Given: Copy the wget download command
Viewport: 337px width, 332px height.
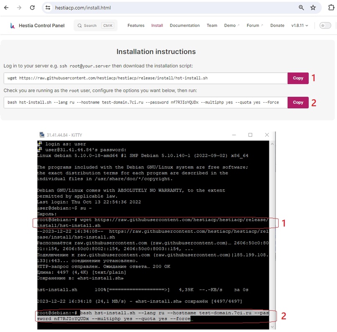Looking at the screenshot, I should tap(298, 78).
